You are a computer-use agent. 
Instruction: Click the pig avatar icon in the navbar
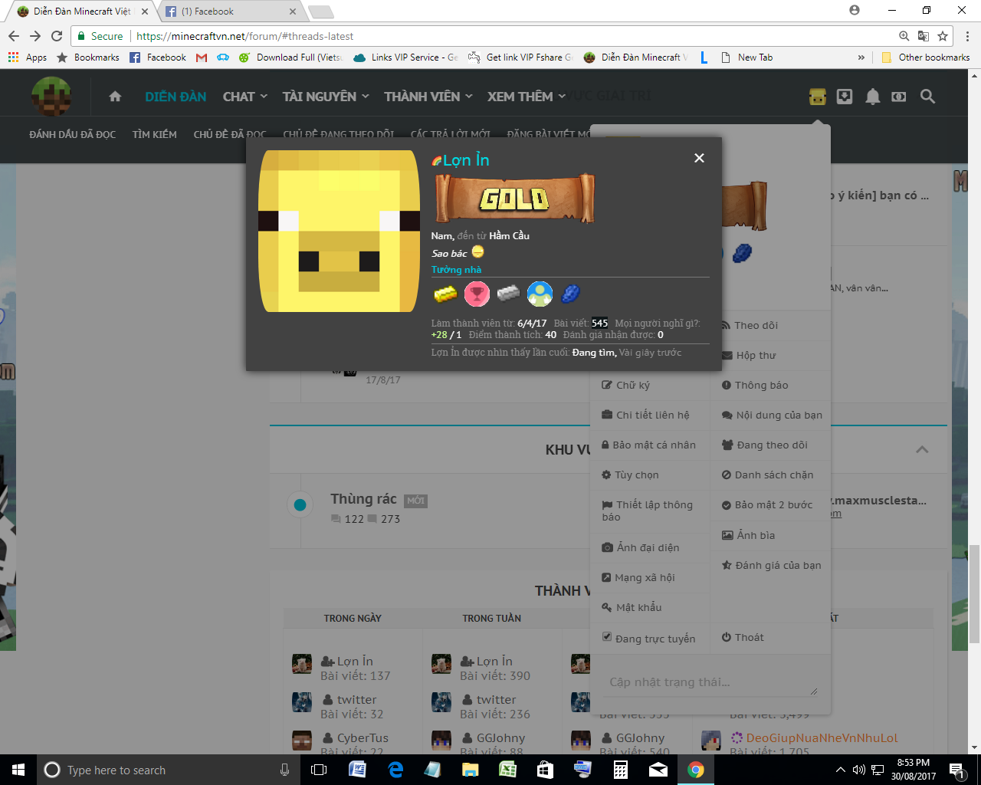coord(817,97)
